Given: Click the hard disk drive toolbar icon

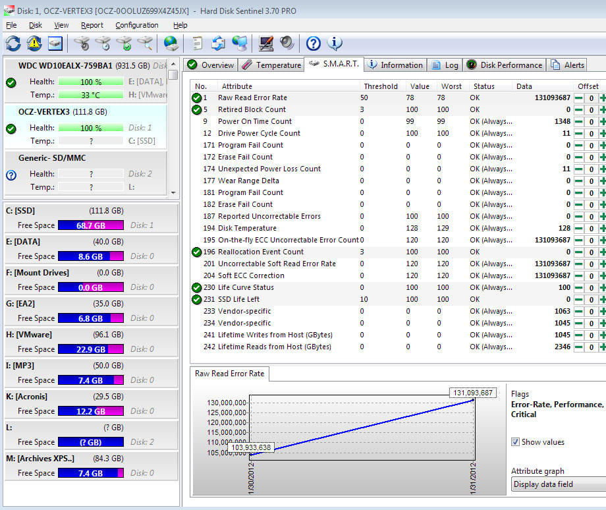Looking at the screenshot, I should tap(55, 43).
